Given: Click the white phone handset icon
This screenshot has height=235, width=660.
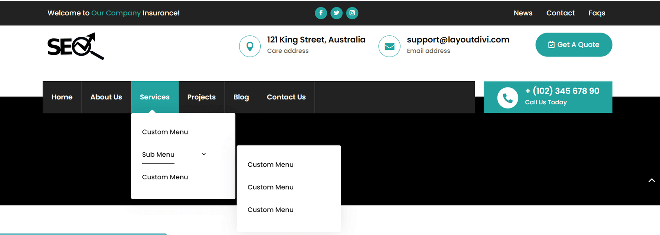Looking at the screenshot, I should click(507, 98).
